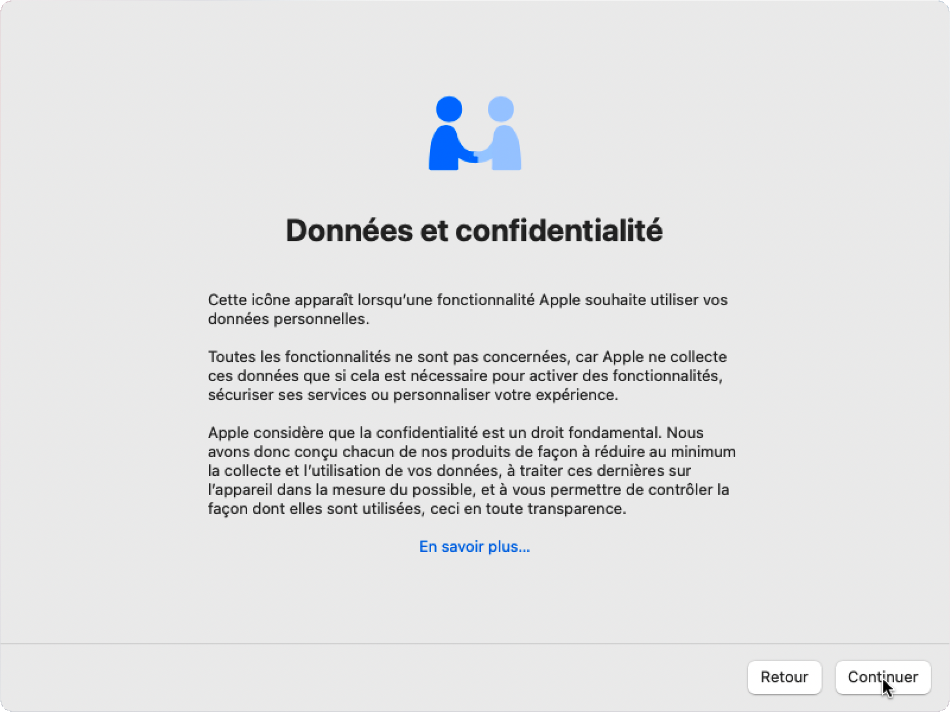Click the "Données et confidentialité" heading
The width and height of the screenshot is (950, 712).
pyautogui.click(x=474, y=231)
